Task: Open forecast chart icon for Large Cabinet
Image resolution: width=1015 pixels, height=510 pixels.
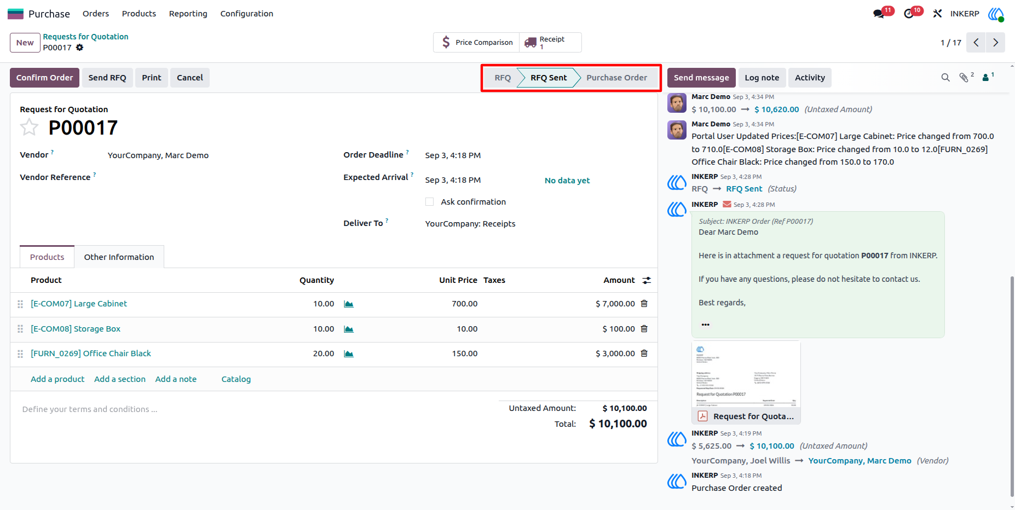Action: coord(349,304)
